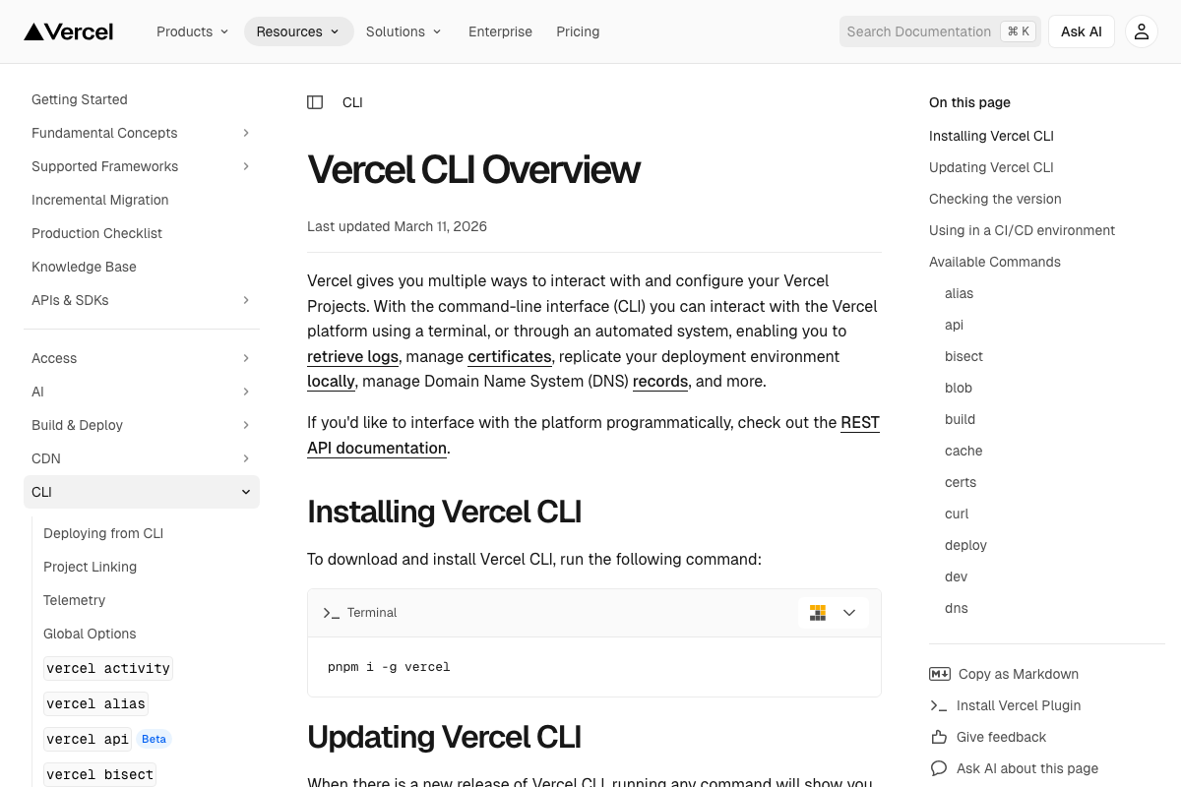1181x787 pixels.
Task: Click the Terminal prompt icon in code block
Action: tap(331, 612)
